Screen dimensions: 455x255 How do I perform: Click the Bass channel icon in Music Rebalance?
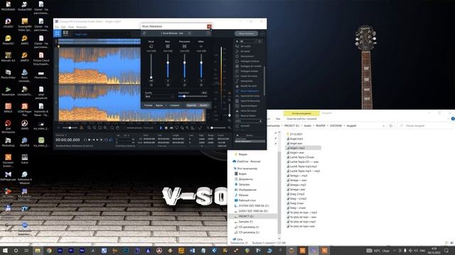168,46
